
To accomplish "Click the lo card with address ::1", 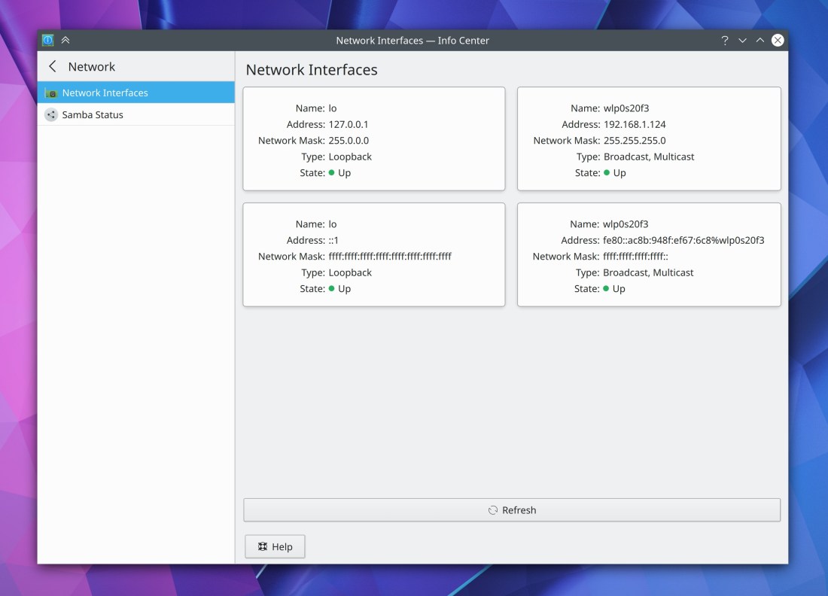I will click(x=373, y=254).
